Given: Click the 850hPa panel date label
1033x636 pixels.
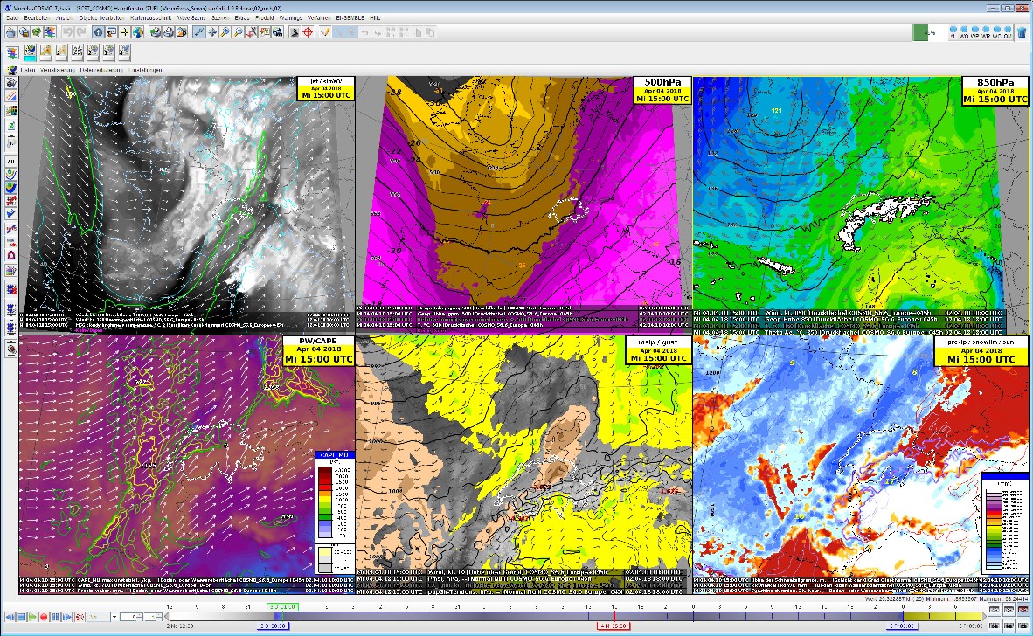Looking at the screenshot, I should [995, 91].
